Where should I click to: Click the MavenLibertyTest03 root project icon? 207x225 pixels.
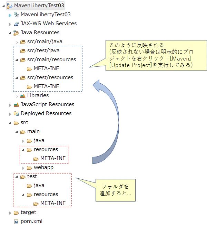coord(10,6)
